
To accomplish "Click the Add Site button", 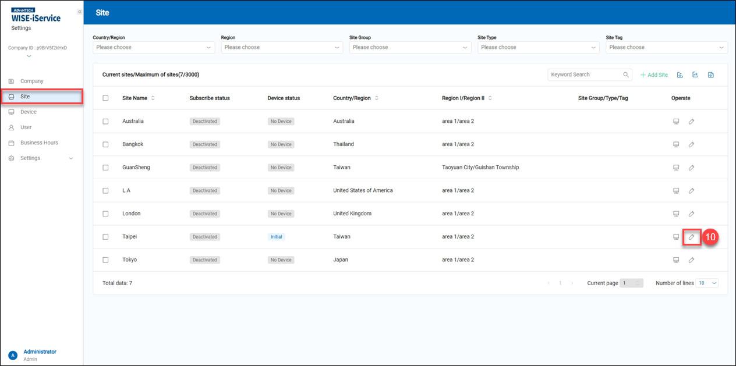I will [x=653, y=74].
